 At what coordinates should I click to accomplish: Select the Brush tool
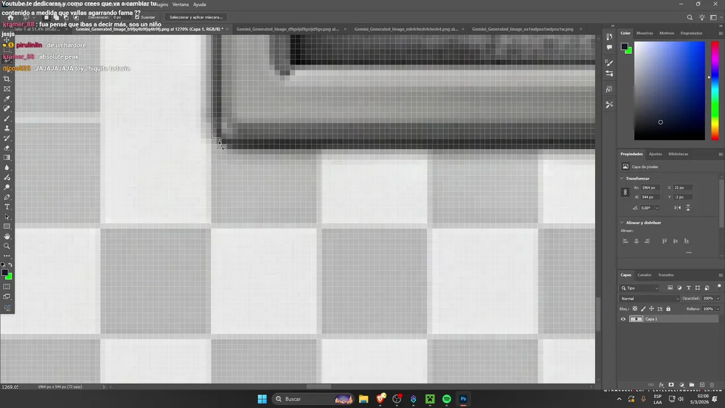pos(7,118)
